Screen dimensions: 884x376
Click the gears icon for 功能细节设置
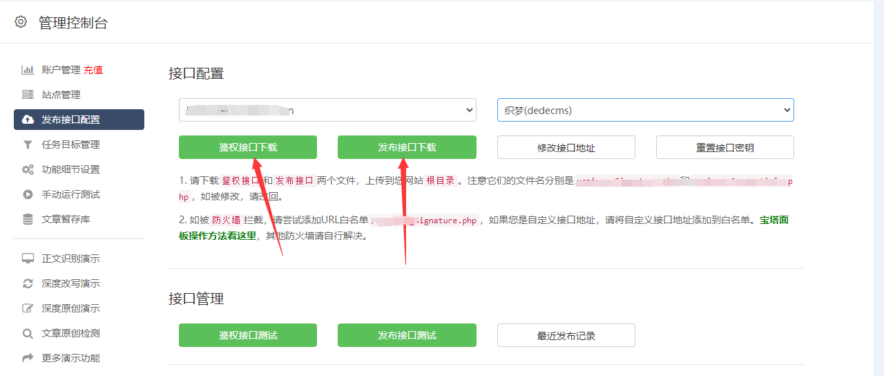point(28,169)
